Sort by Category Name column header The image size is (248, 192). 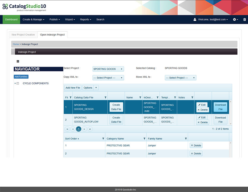pyautogui.click(x=115, y=139)
